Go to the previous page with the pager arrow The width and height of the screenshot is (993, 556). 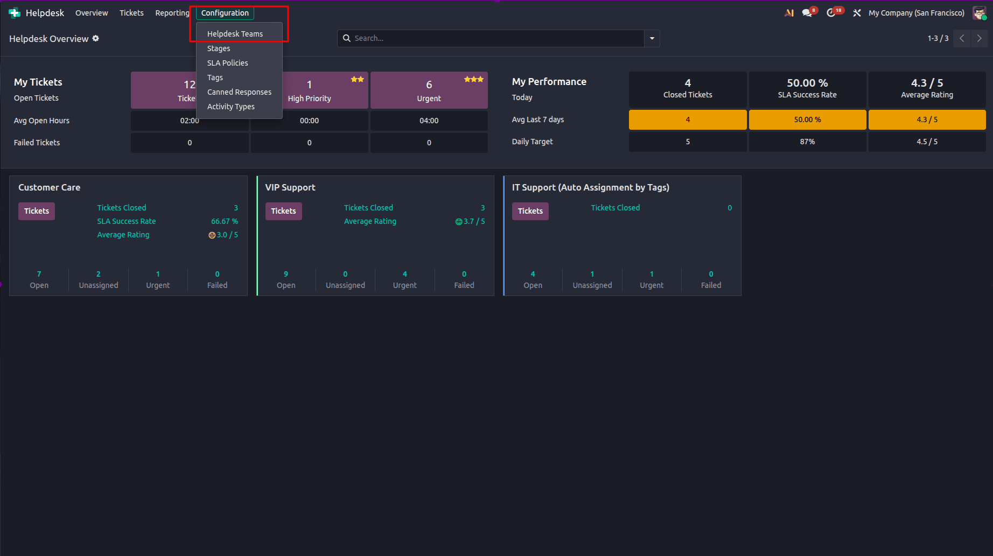pos(962,38)
